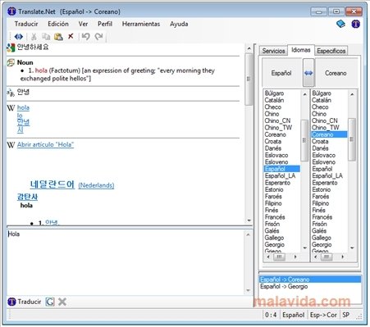Click the results pane scroll-up arrow
This screenshot has height=327, width=370.
click(249, 48)
